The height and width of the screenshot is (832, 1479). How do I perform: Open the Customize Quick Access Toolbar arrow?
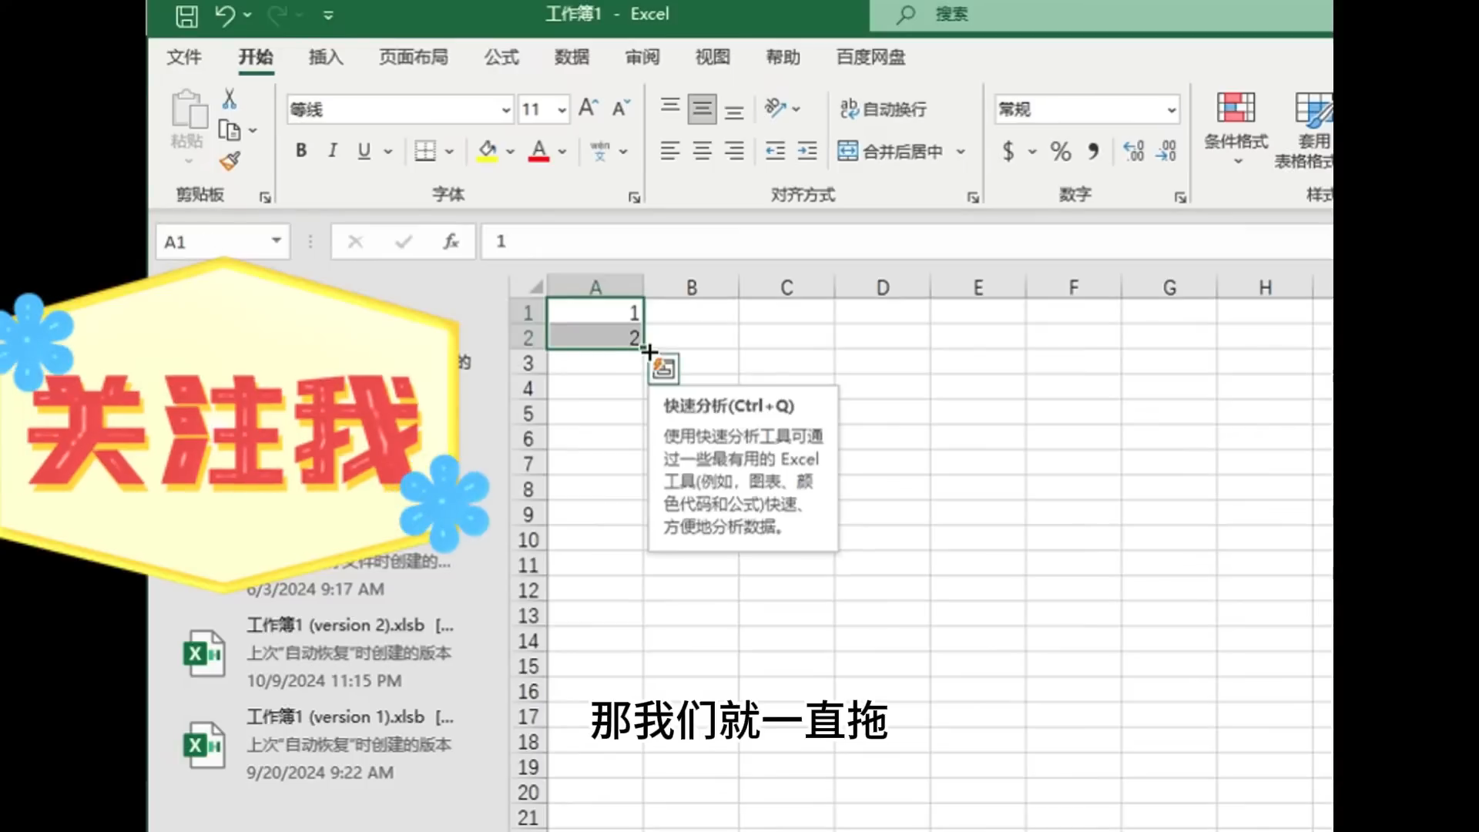point(328,15)
